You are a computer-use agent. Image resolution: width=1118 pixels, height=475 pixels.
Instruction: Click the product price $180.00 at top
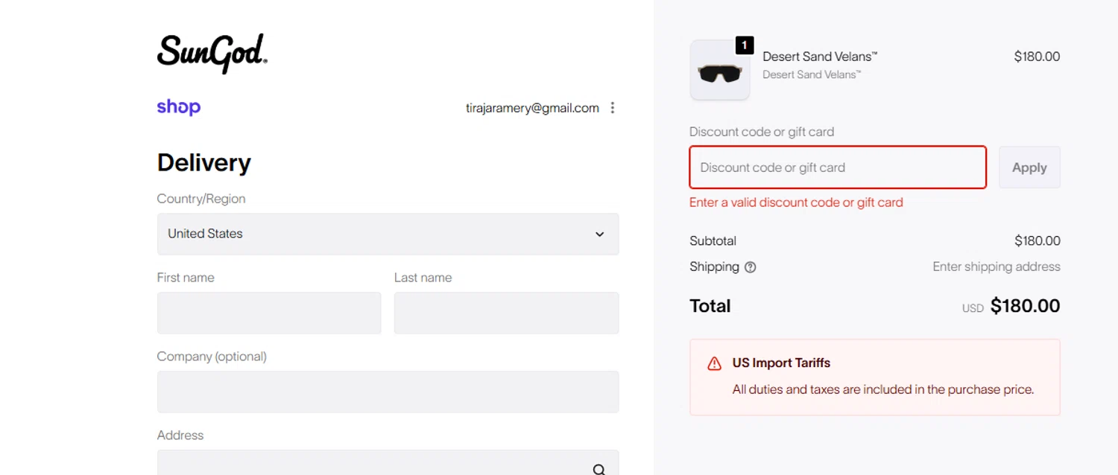[x=1037, y=57]
